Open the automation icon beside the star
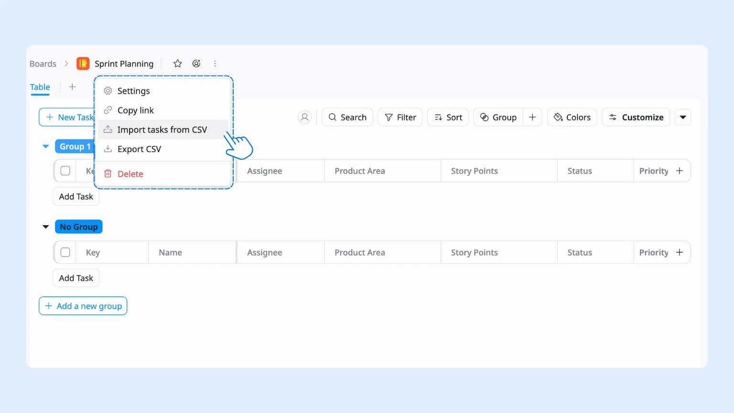The image size is (734, 413). coord(196,64)
